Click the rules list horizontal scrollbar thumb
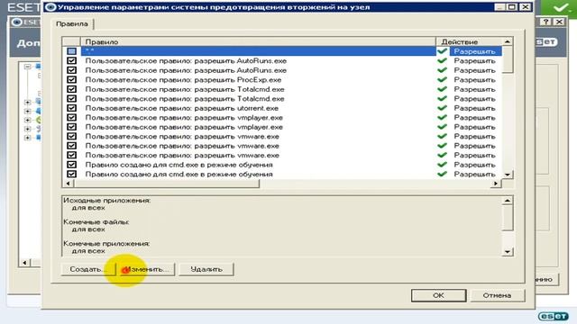577x324 pixels. pyautogui.click(x=166, y=183)
